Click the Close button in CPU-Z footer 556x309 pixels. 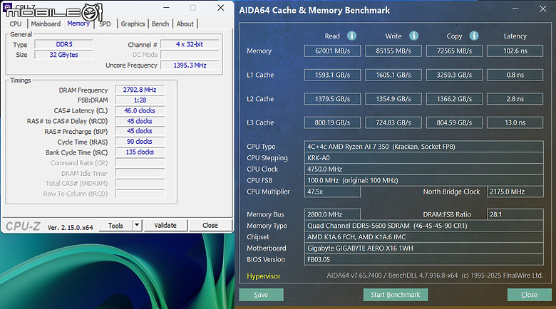coord(210,226)
